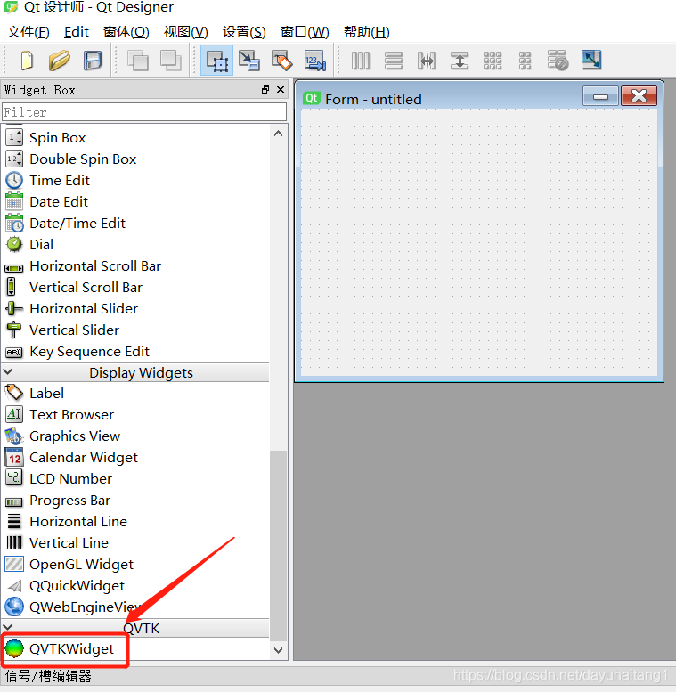Select Spin Box widget
This screenshot has height=692, width=676.
coord(135,138)
